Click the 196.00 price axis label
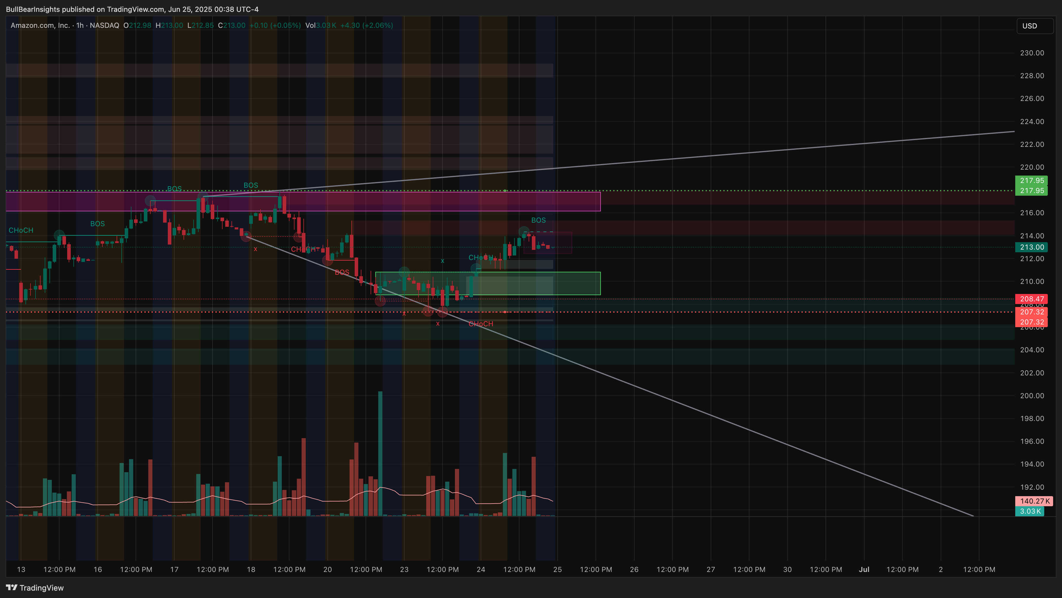 [1032, 441]
